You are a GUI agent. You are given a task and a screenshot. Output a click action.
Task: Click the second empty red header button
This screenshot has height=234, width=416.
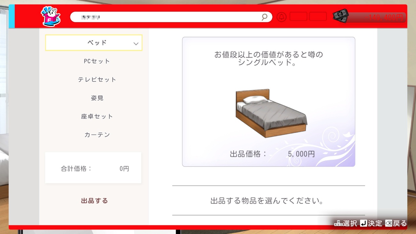(318, 17)
